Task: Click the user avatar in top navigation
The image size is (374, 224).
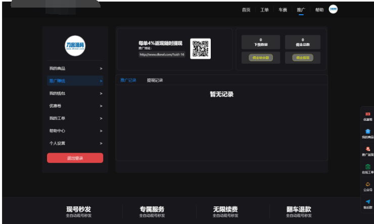Action: [x=333, y=9]
